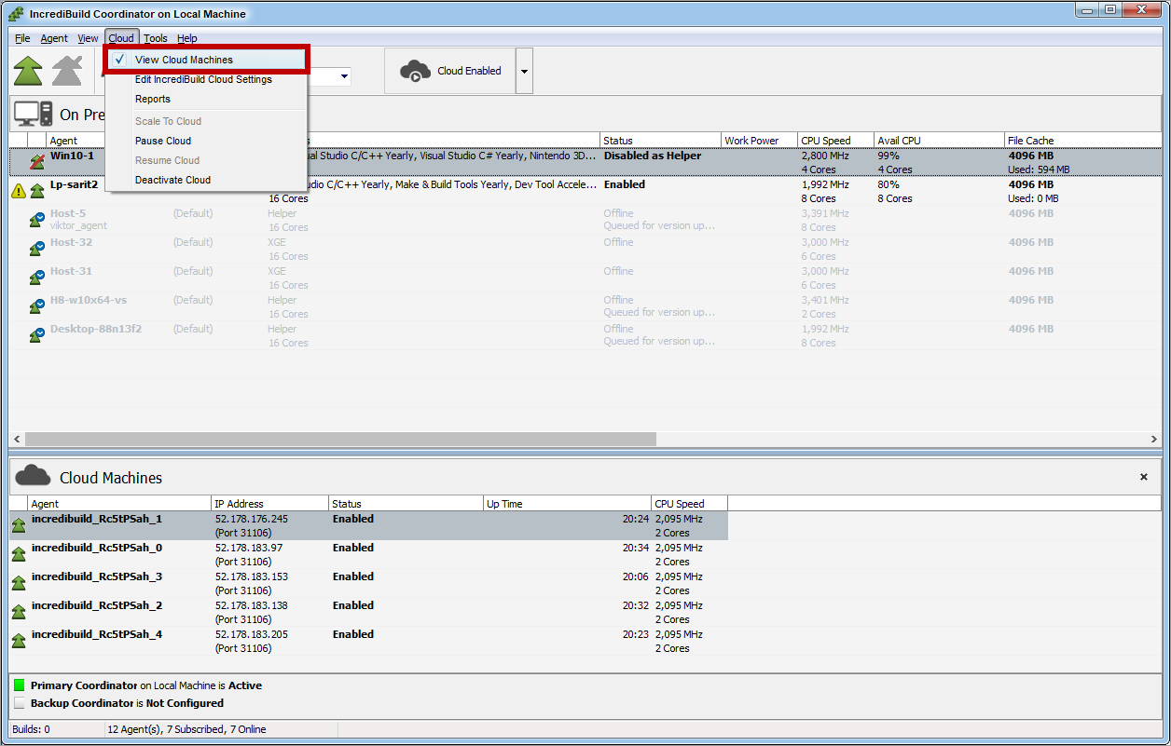Close the open Cloud menu
The width and height of the screenshot is (1171, 746).
(x=121, y=38)
